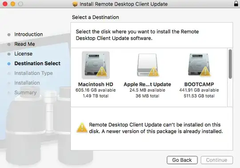Screen dimensions: 240x168
Task: Click the BOOTCAMP label
Action: [199, 84]
